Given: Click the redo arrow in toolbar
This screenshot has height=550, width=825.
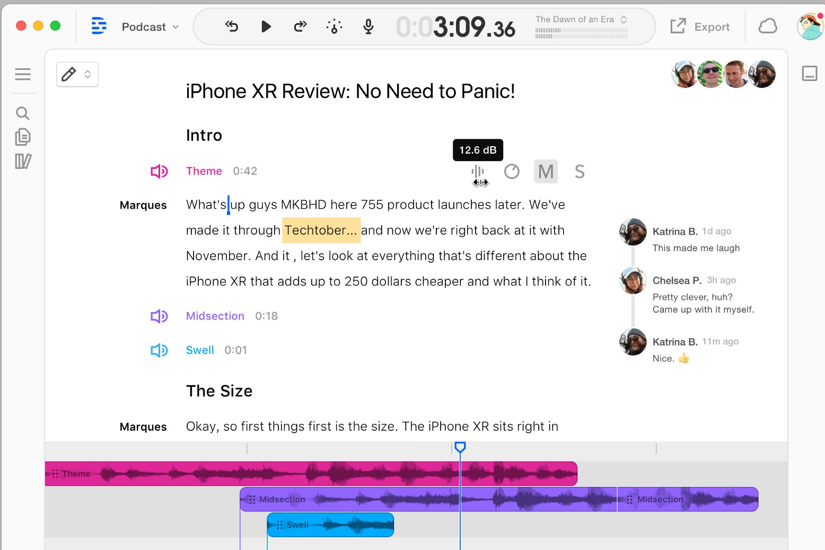Looking at the screenshot, I should (x=300, y=26).
